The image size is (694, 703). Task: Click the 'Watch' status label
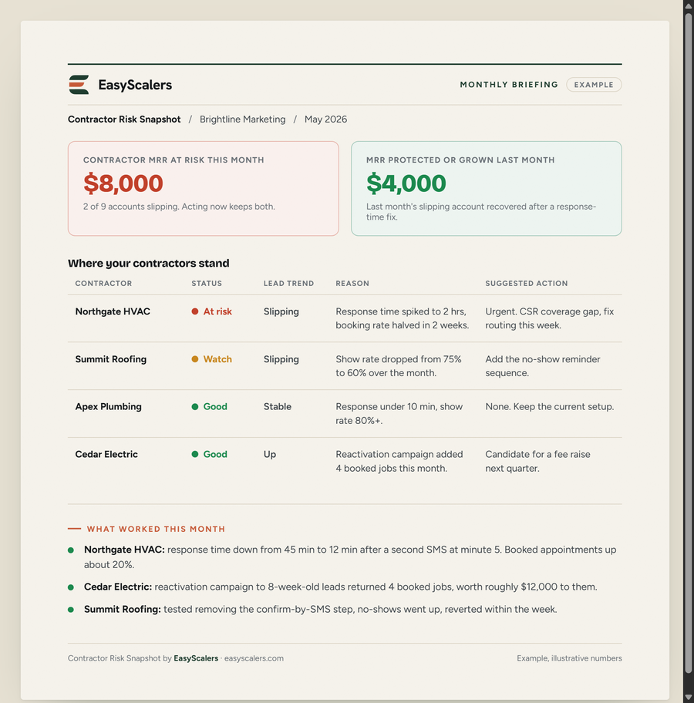click(217, 359)
